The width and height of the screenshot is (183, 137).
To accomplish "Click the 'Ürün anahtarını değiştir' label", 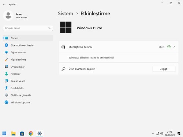I will [x=82, y=69].
